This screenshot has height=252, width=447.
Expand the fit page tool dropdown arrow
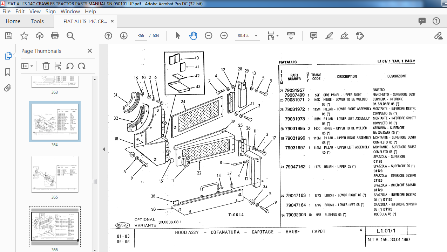(277, 36)
